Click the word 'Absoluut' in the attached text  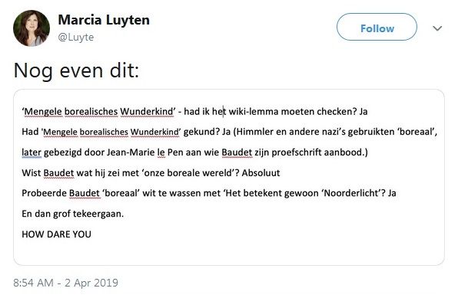pyautogui.click(x=261, y=173)
